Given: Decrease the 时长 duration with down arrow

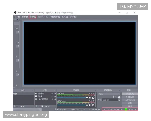Looking at the screenshot, I should (119, 100).
